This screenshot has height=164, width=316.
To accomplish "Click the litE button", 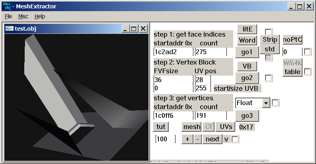I will tap(247, 29).
